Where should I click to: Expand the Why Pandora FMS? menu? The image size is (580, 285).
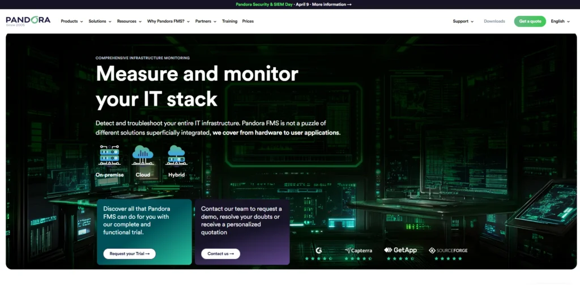[x=168, y=21]
